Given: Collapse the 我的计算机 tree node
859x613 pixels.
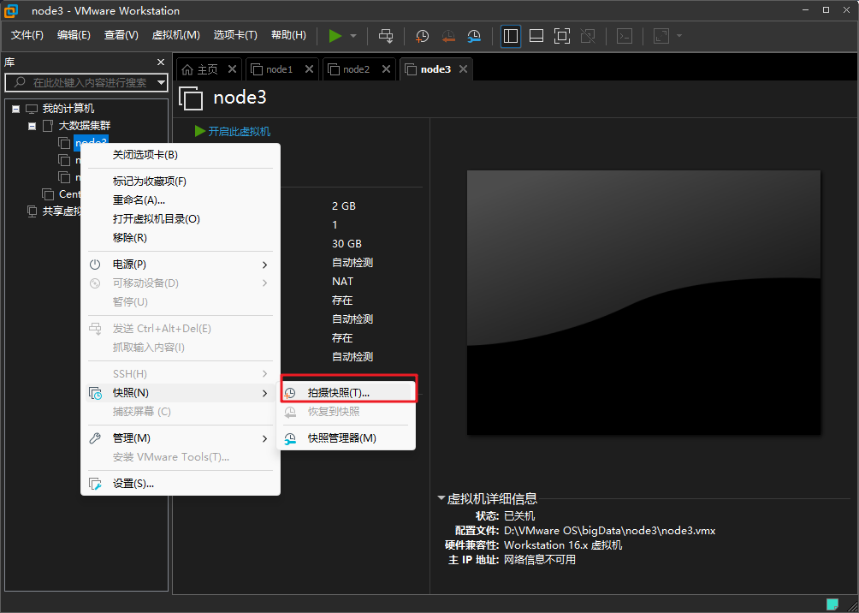Looking at the screenshot, I should (16, 109).
